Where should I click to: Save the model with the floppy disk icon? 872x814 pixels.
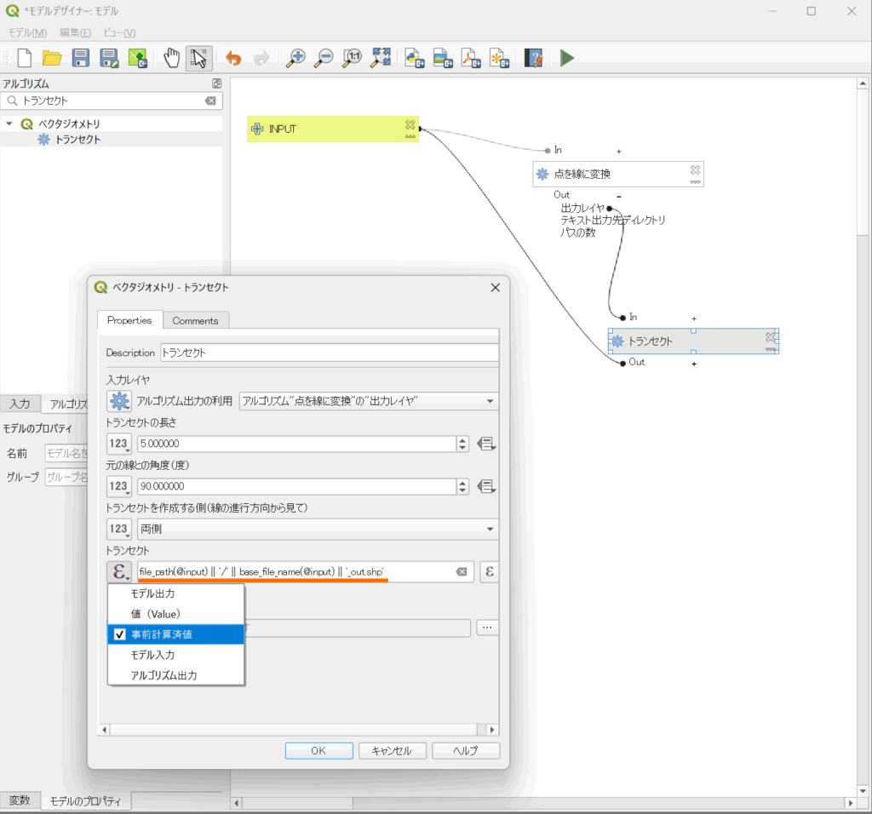point(81,58)
